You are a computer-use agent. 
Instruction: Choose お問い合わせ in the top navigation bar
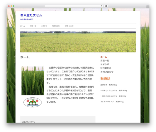click(x=69, y=26)
